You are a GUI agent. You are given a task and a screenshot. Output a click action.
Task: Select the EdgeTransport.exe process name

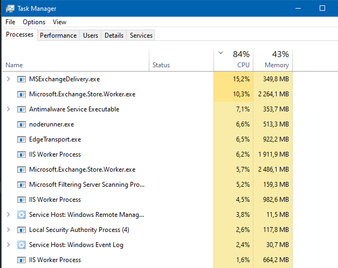pos(55,139)
